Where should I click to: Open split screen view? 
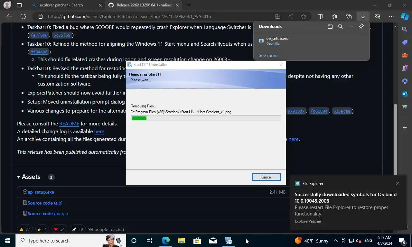321,16
